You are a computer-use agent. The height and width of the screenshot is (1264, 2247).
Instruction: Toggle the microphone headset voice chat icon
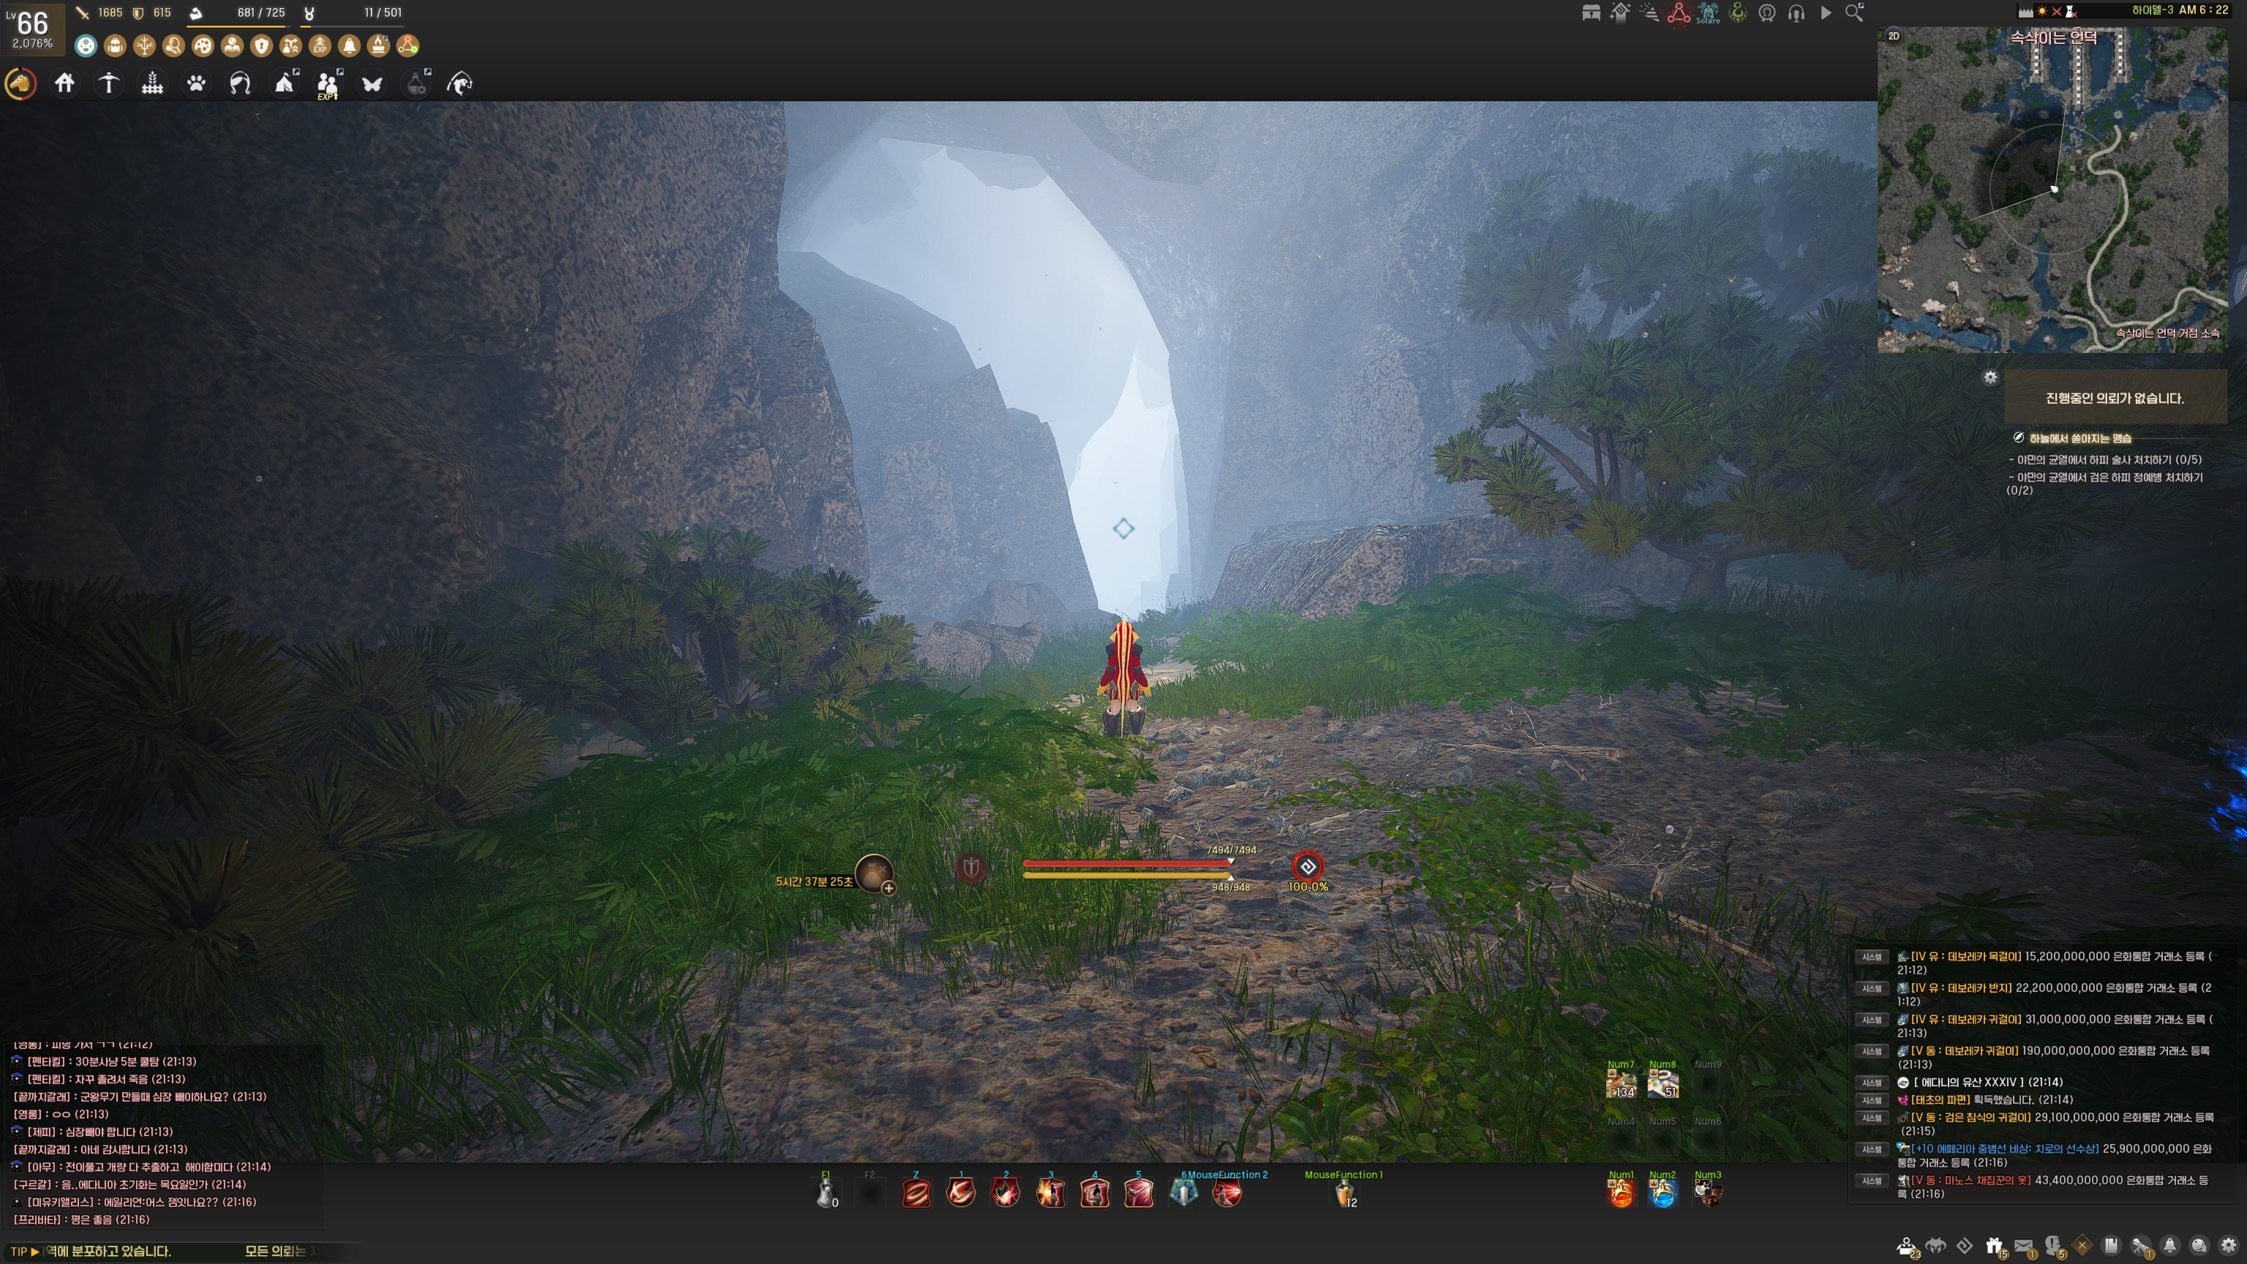click(1796, 13)
